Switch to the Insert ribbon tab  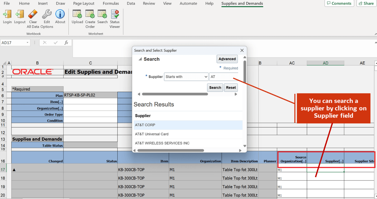43,3
